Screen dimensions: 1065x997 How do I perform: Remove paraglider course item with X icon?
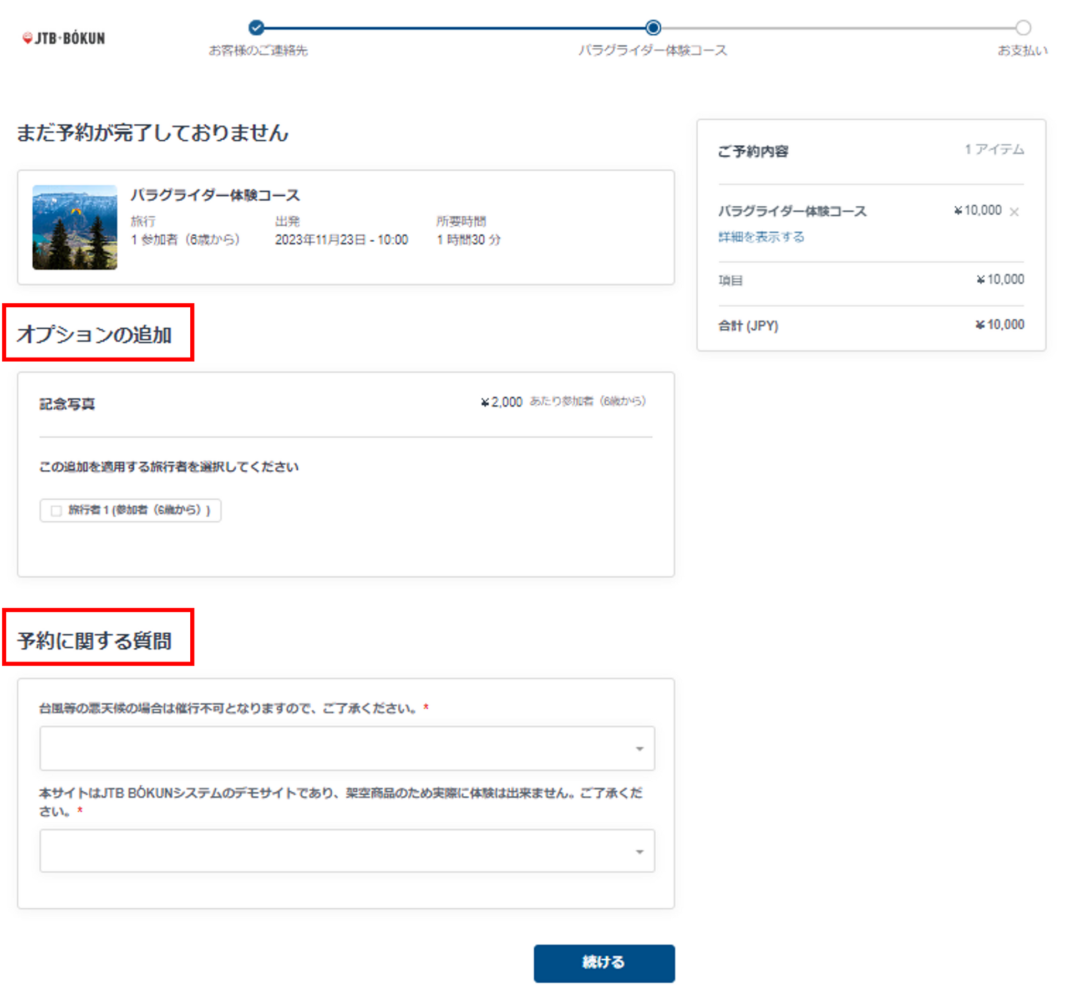tap(1014, 212)
